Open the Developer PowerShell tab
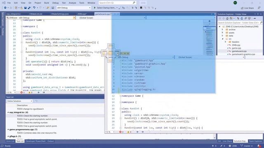 pyautogui.click(x=35, y=141)
